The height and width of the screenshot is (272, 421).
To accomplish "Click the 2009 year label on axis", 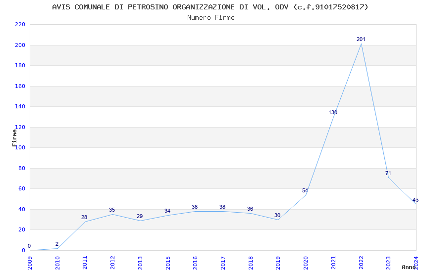I will click(30, 263).
